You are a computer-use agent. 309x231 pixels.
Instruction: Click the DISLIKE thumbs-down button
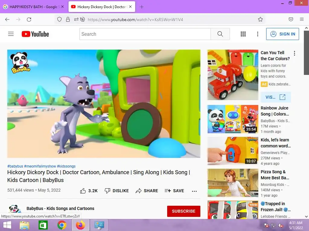(x=117, y=191)
